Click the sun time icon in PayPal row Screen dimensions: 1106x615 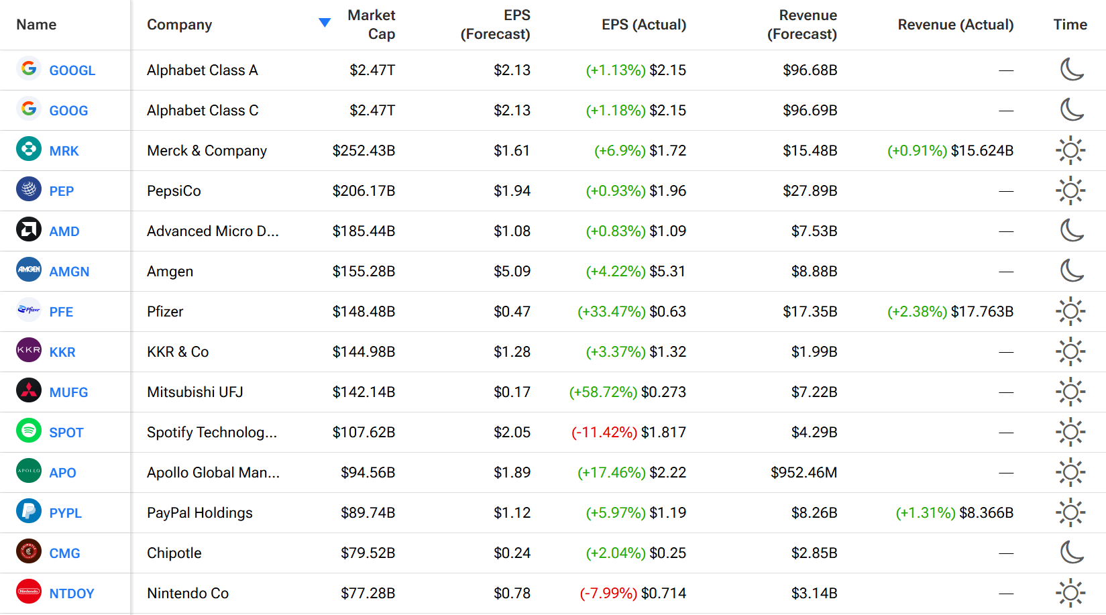[1070, 512]
